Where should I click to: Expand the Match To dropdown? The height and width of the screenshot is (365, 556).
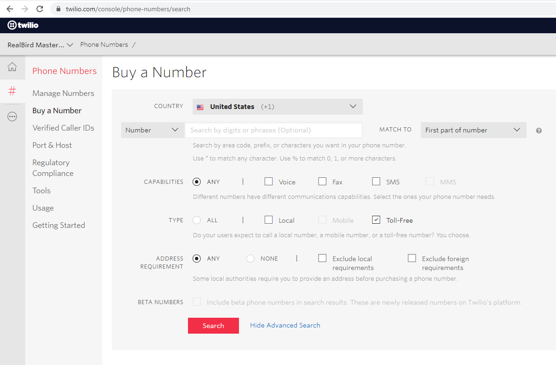[473, 130]
